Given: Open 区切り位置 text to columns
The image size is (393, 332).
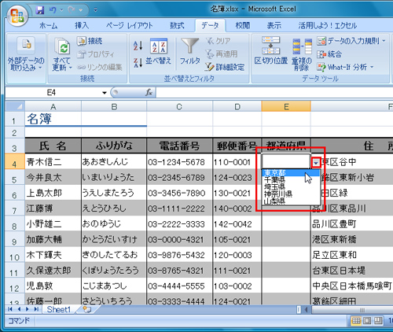Looking at the screenshot, I should [271, 50].
